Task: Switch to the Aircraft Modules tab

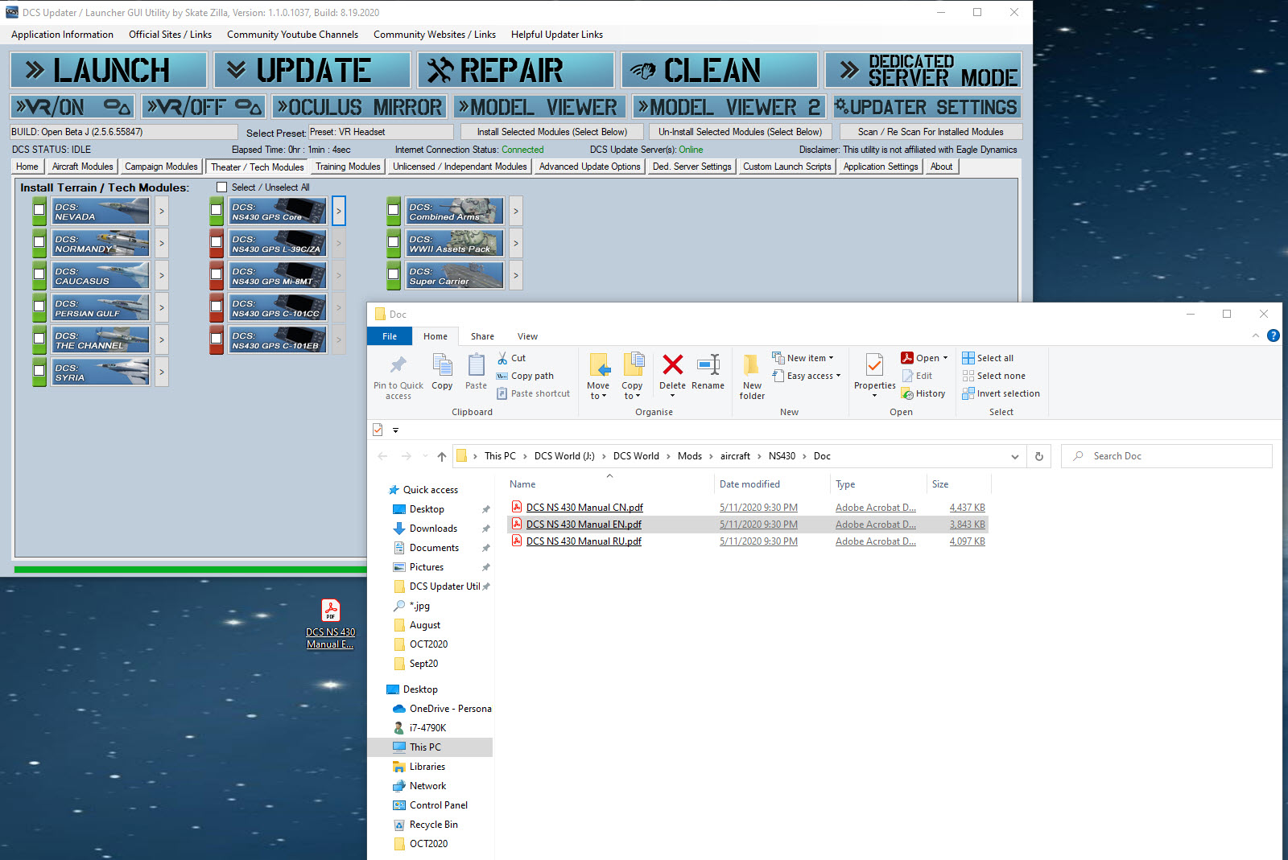Action: 82,167
